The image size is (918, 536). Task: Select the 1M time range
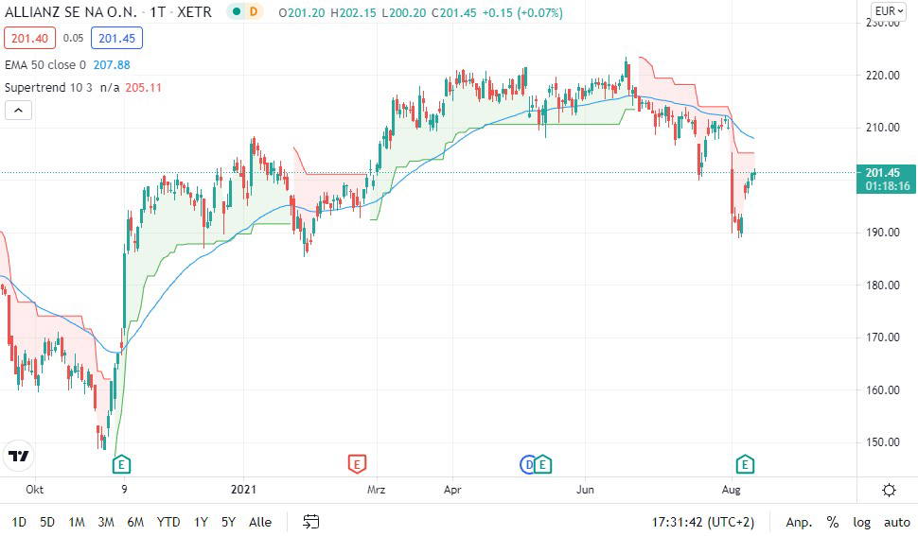click(x=76, y=522)
